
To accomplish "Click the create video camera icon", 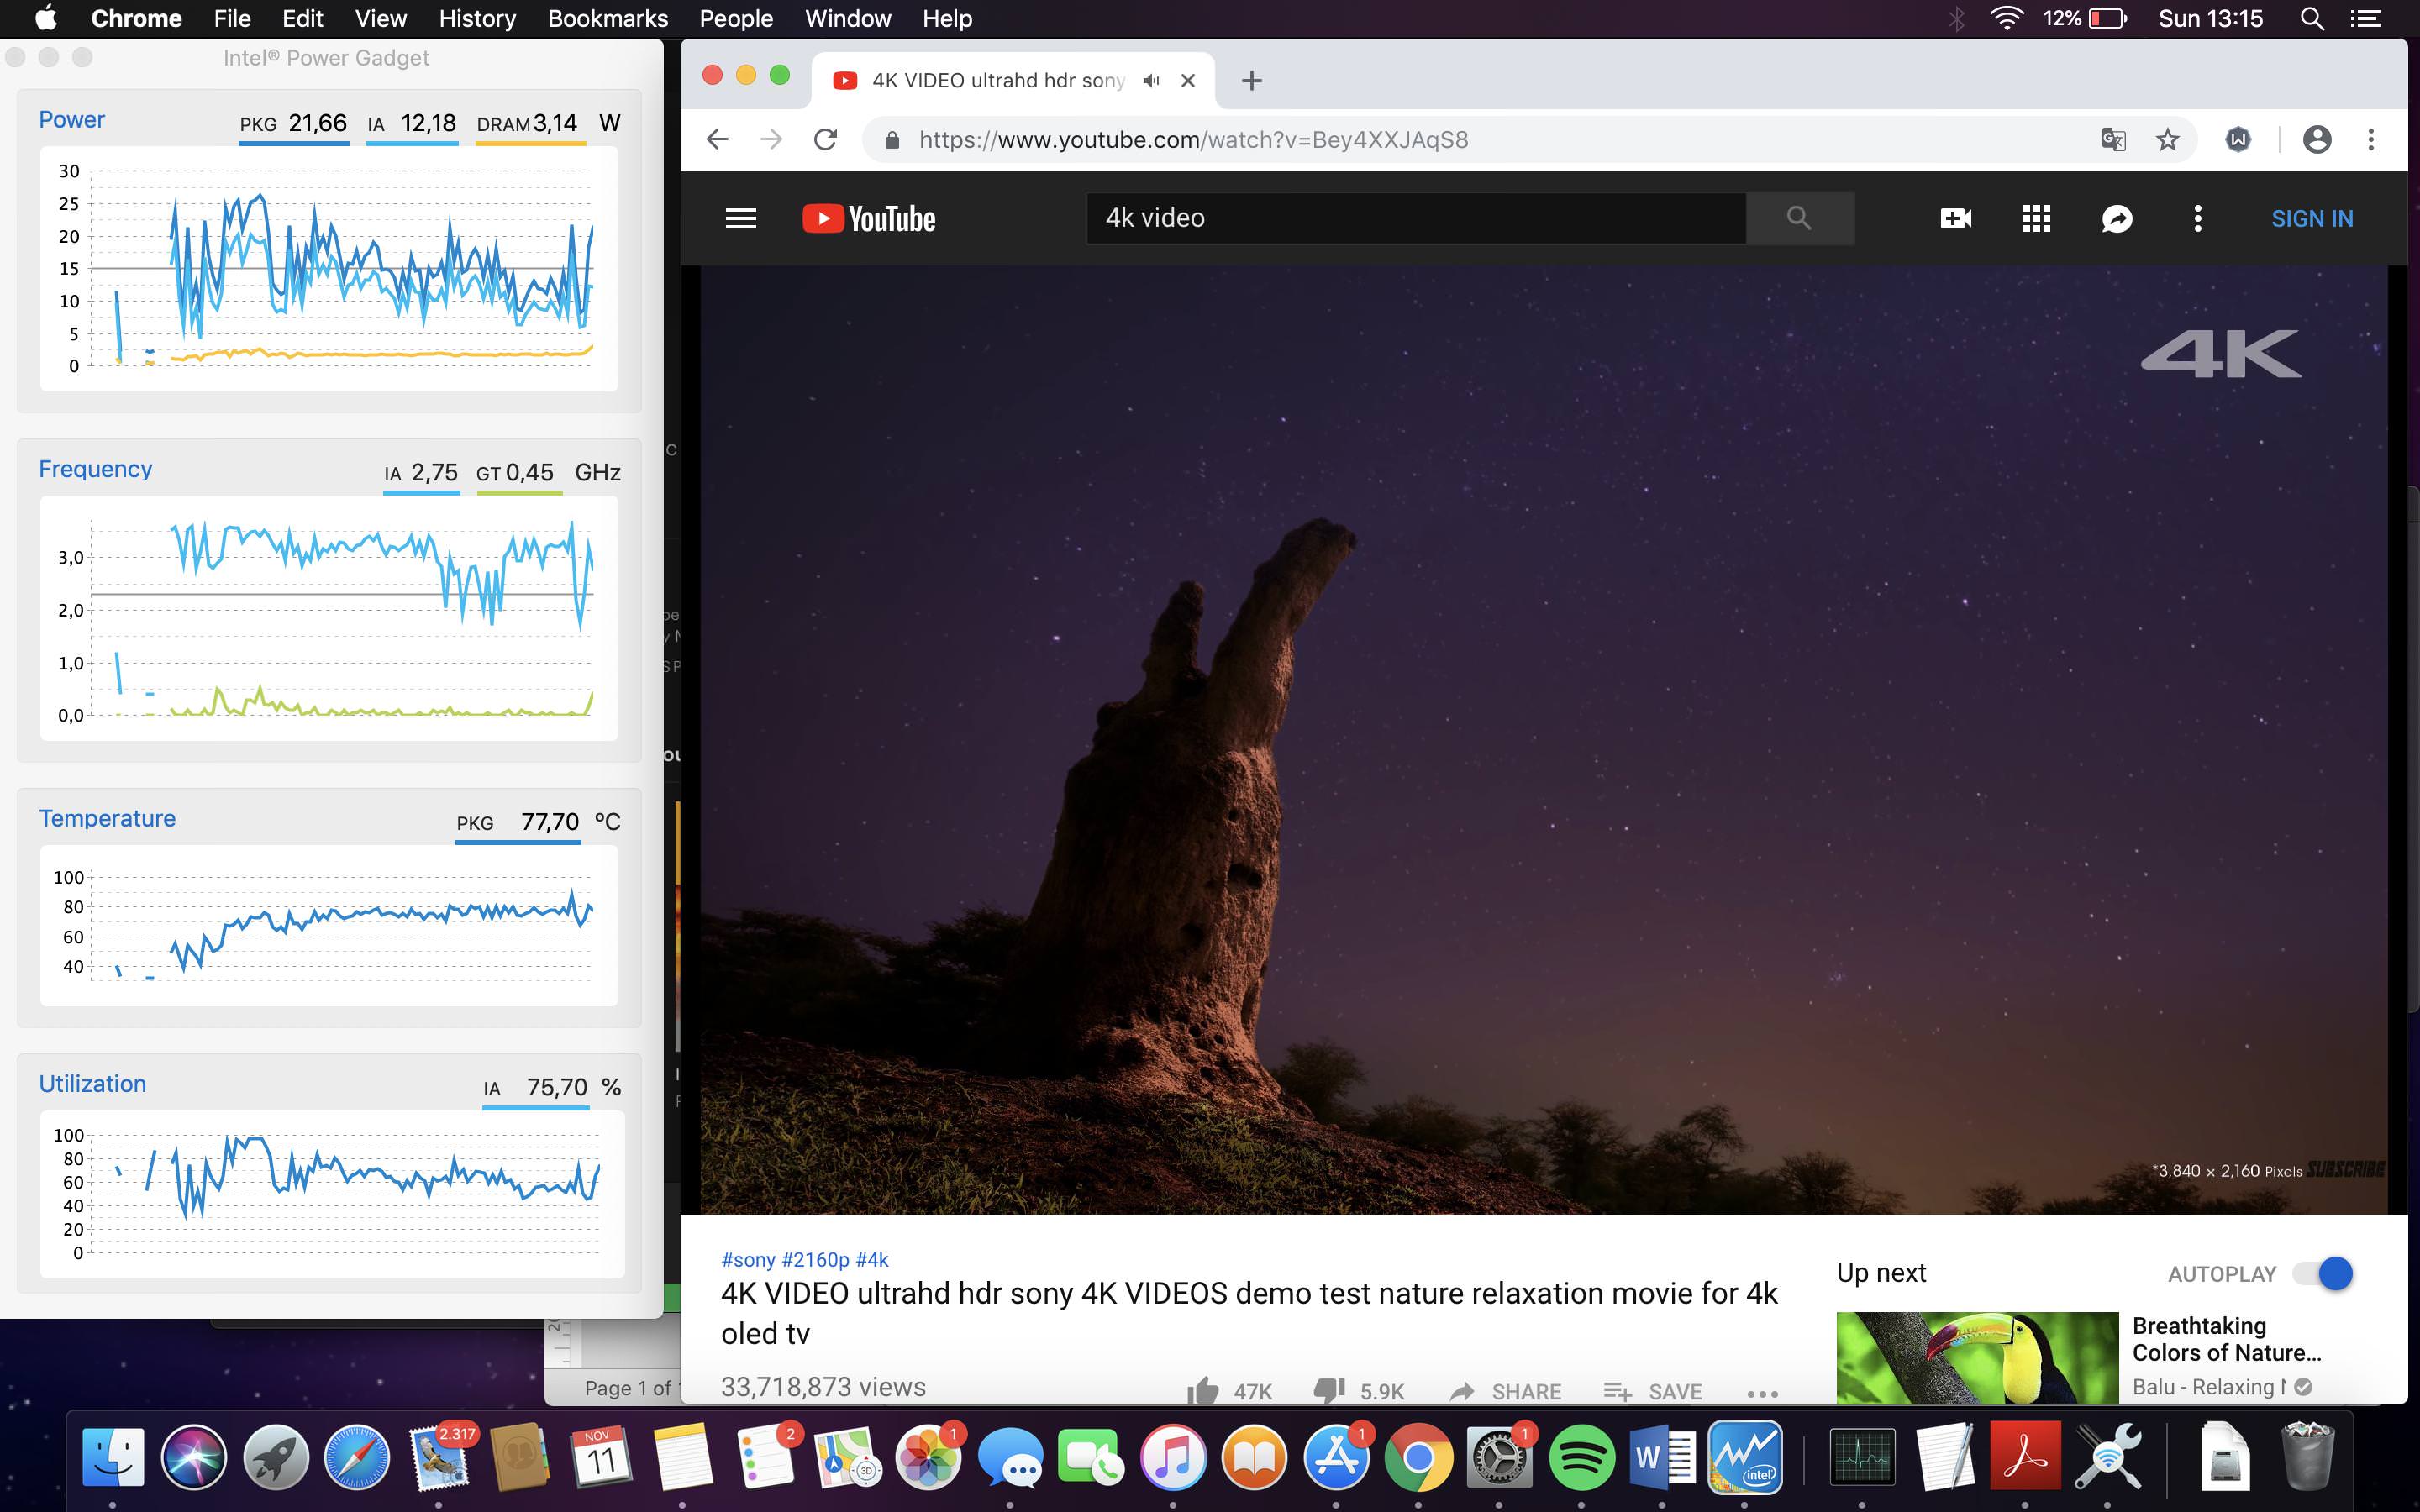I will [x=1955, y=218].
